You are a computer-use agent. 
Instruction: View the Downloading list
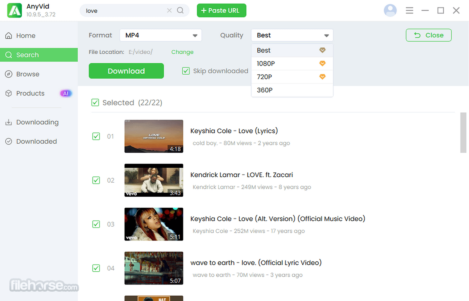[39, 122]
